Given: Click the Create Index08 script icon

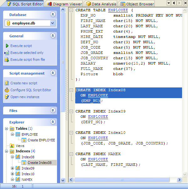Looking at the screenshot, I should coord(24,163).
